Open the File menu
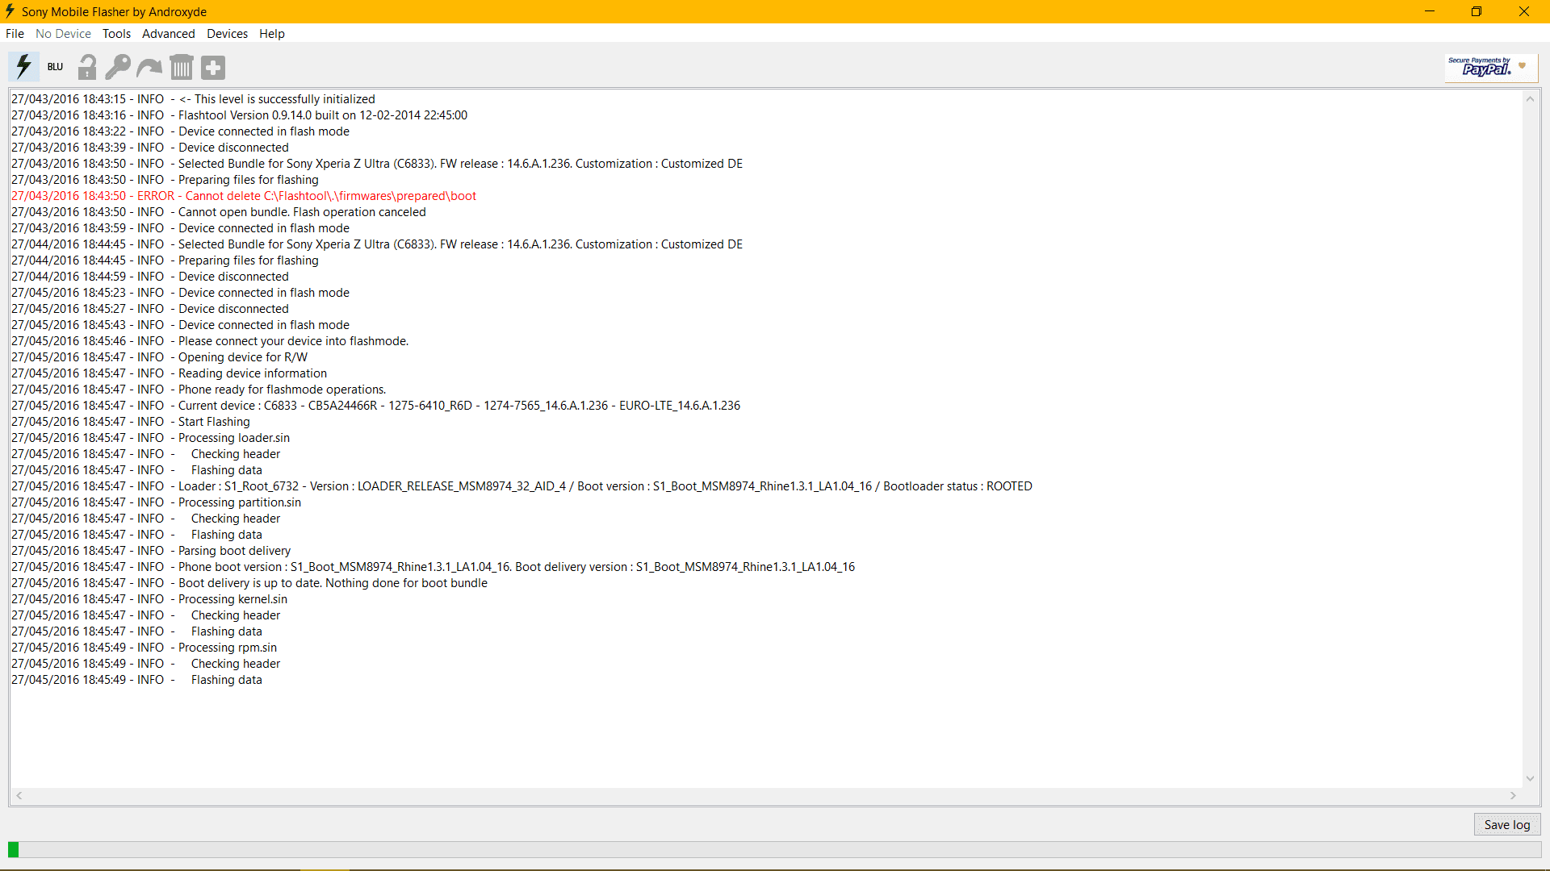The image size is (1550, 871). tap(15, 34)
